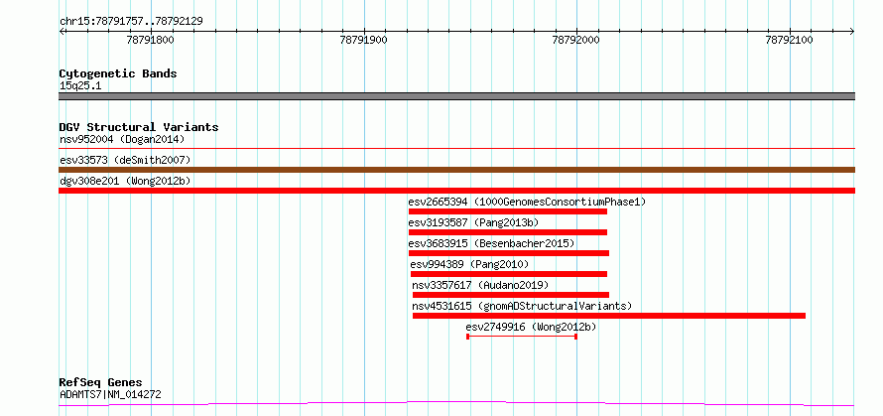Open the DGV Structural Variants track title

pyautogui.click(x=139, y=127)
